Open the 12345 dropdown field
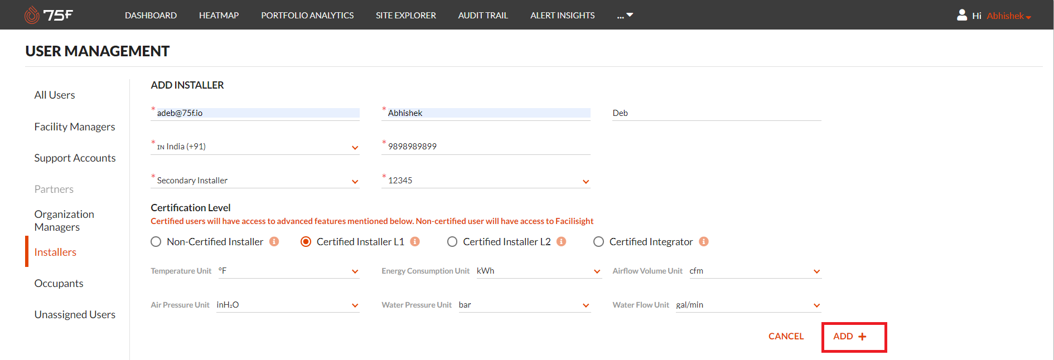This screenshot has width=1054, height=360. click(486, 181)
